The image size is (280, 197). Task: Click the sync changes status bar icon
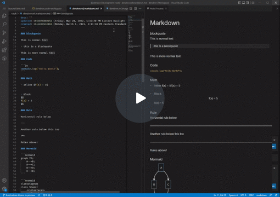[x=39, y=195]
